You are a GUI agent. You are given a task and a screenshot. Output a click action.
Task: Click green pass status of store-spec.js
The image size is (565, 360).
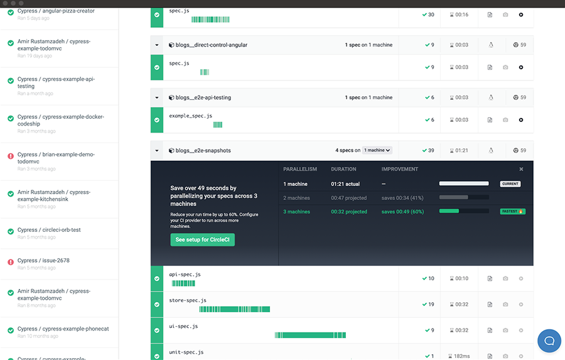[x=157, y=305]
